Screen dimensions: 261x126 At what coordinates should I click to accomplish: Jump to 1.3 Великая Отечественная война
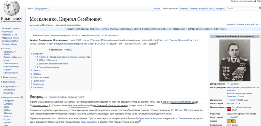click(51, 64)
